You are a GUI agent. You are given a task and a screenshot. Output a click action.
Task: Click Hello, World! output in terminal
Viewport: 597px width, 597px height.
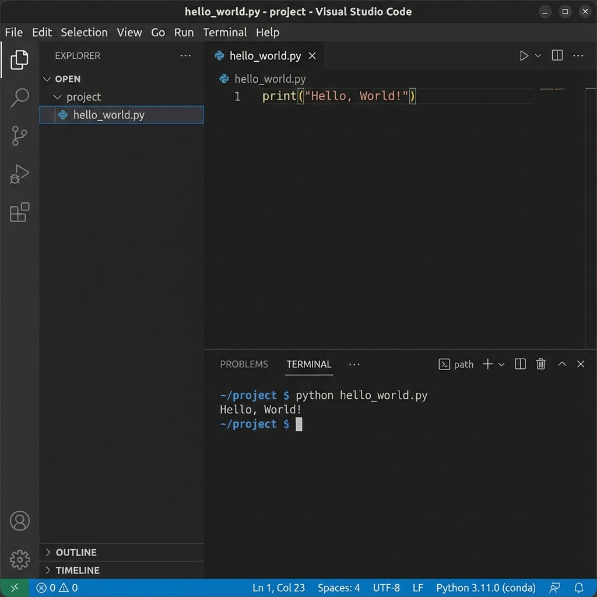(x=261, y=410)
